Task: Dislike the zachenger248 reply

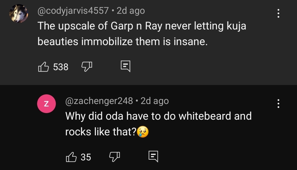Action: coord(115,157)
